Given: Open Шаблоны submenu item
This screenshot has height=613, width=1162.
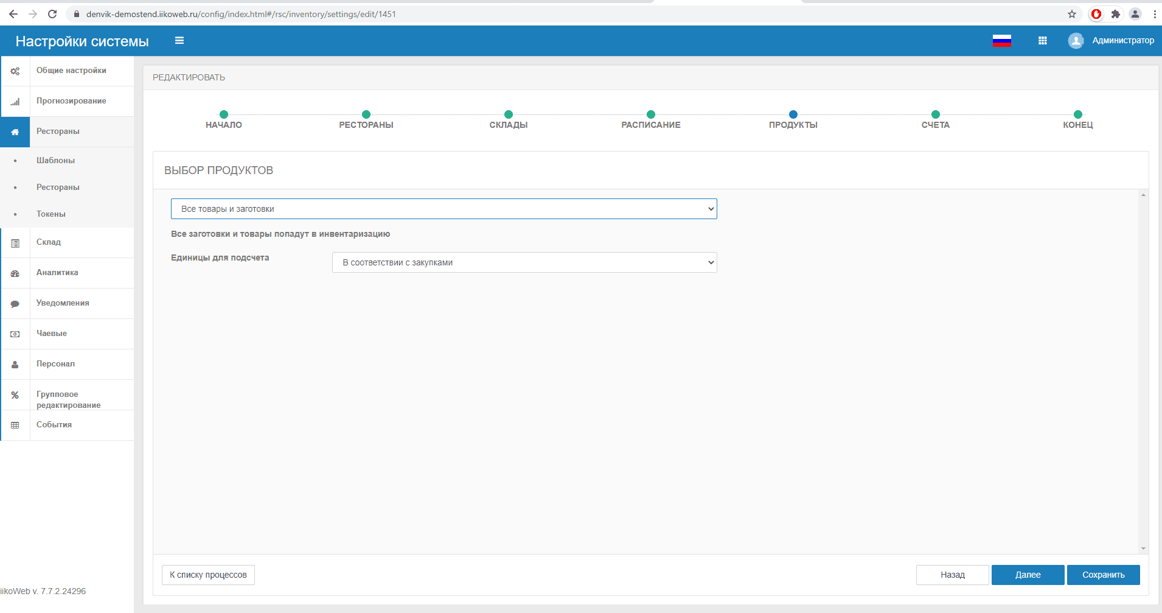Looking at the screenshot, I should (55, 161).
